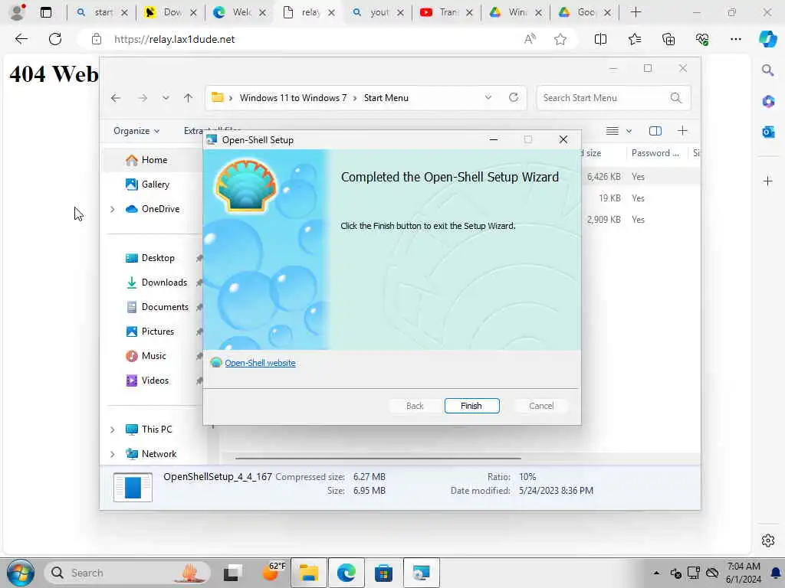Go back in Edge browser
Viewport: 785px width, 588px height.
tap(21, 39)
